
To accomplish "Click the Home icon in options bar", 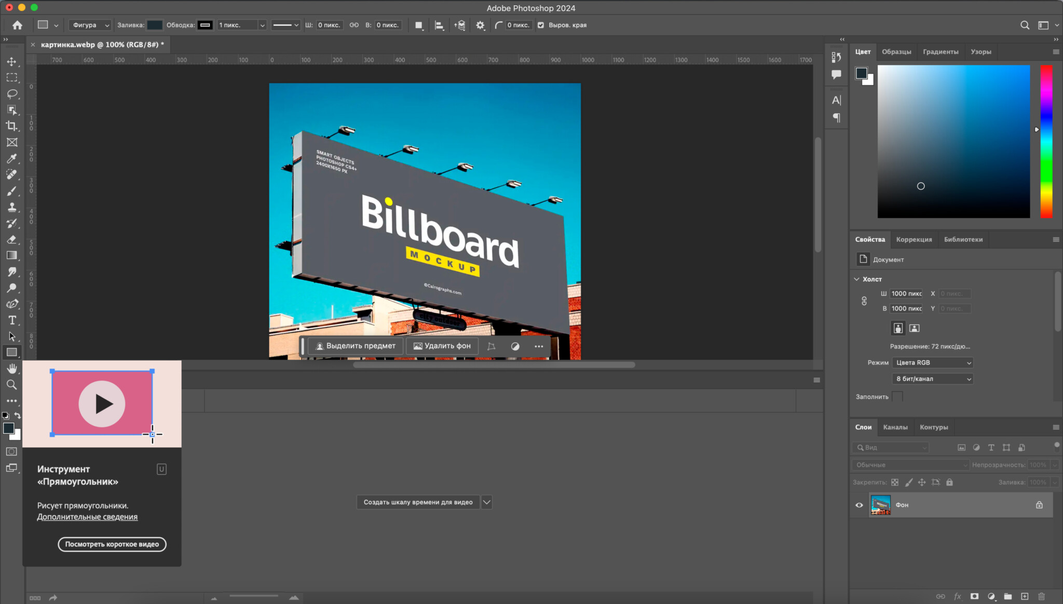I will click(17, 25).
